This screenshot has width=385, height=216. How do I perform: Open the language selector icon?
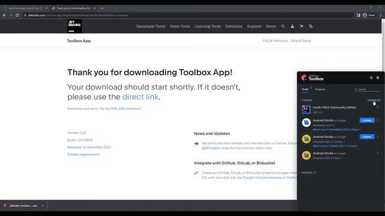click(x=310, y=26)
